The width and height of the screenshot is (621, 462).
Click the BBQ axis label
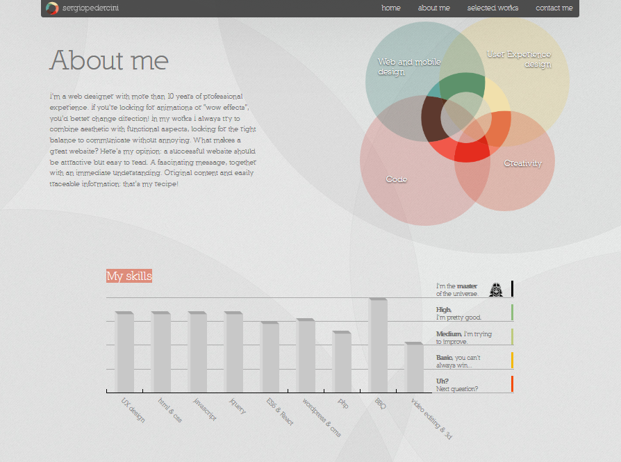click(x=380, y=404)
